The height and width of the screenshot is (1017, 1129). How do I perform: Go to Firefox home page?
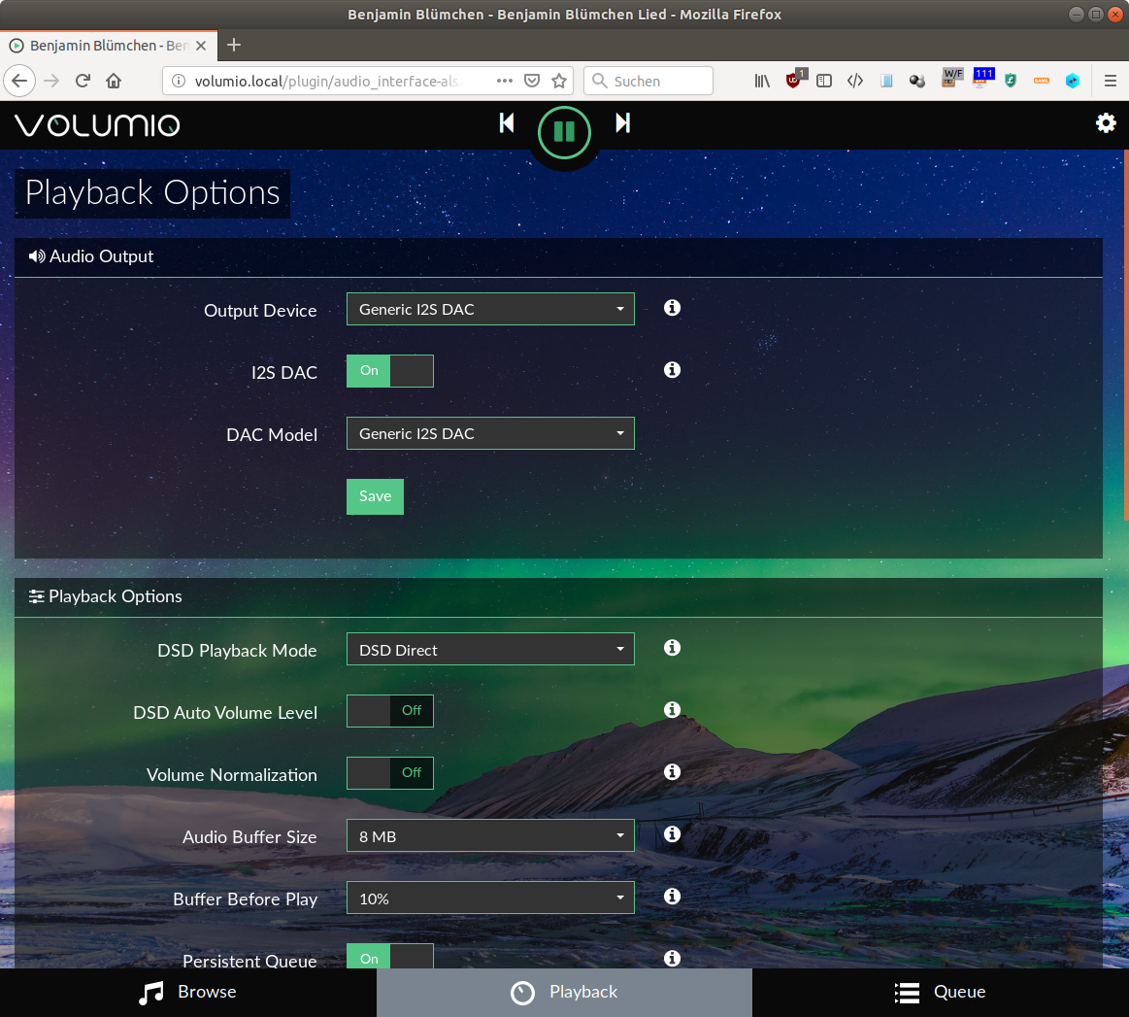[114, 81]
